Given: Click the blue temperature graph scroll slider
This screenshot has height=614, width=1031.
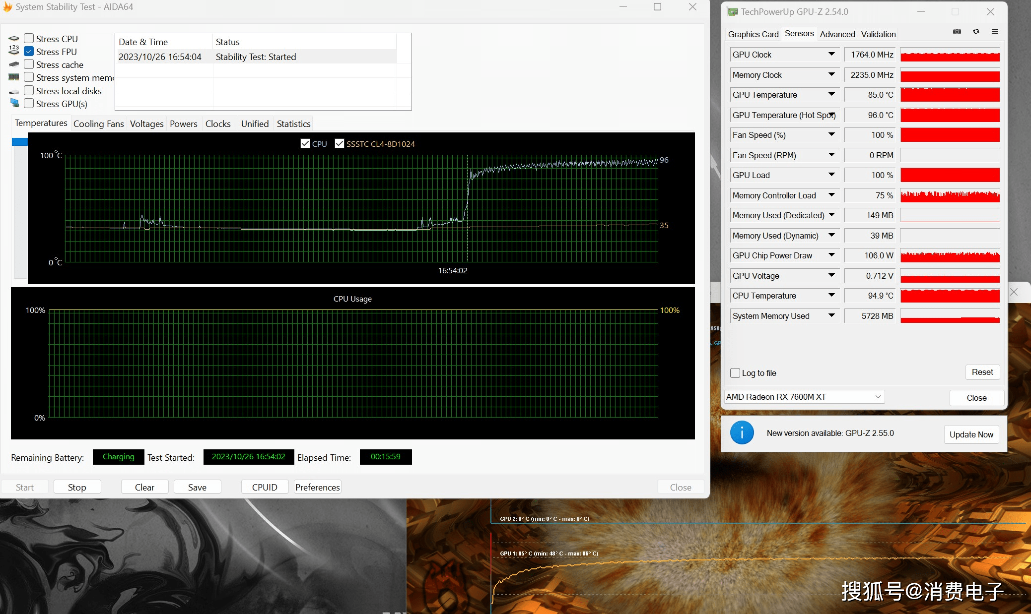Looking at the screenshot, I should pyautogui.click(x=20, y=142).
